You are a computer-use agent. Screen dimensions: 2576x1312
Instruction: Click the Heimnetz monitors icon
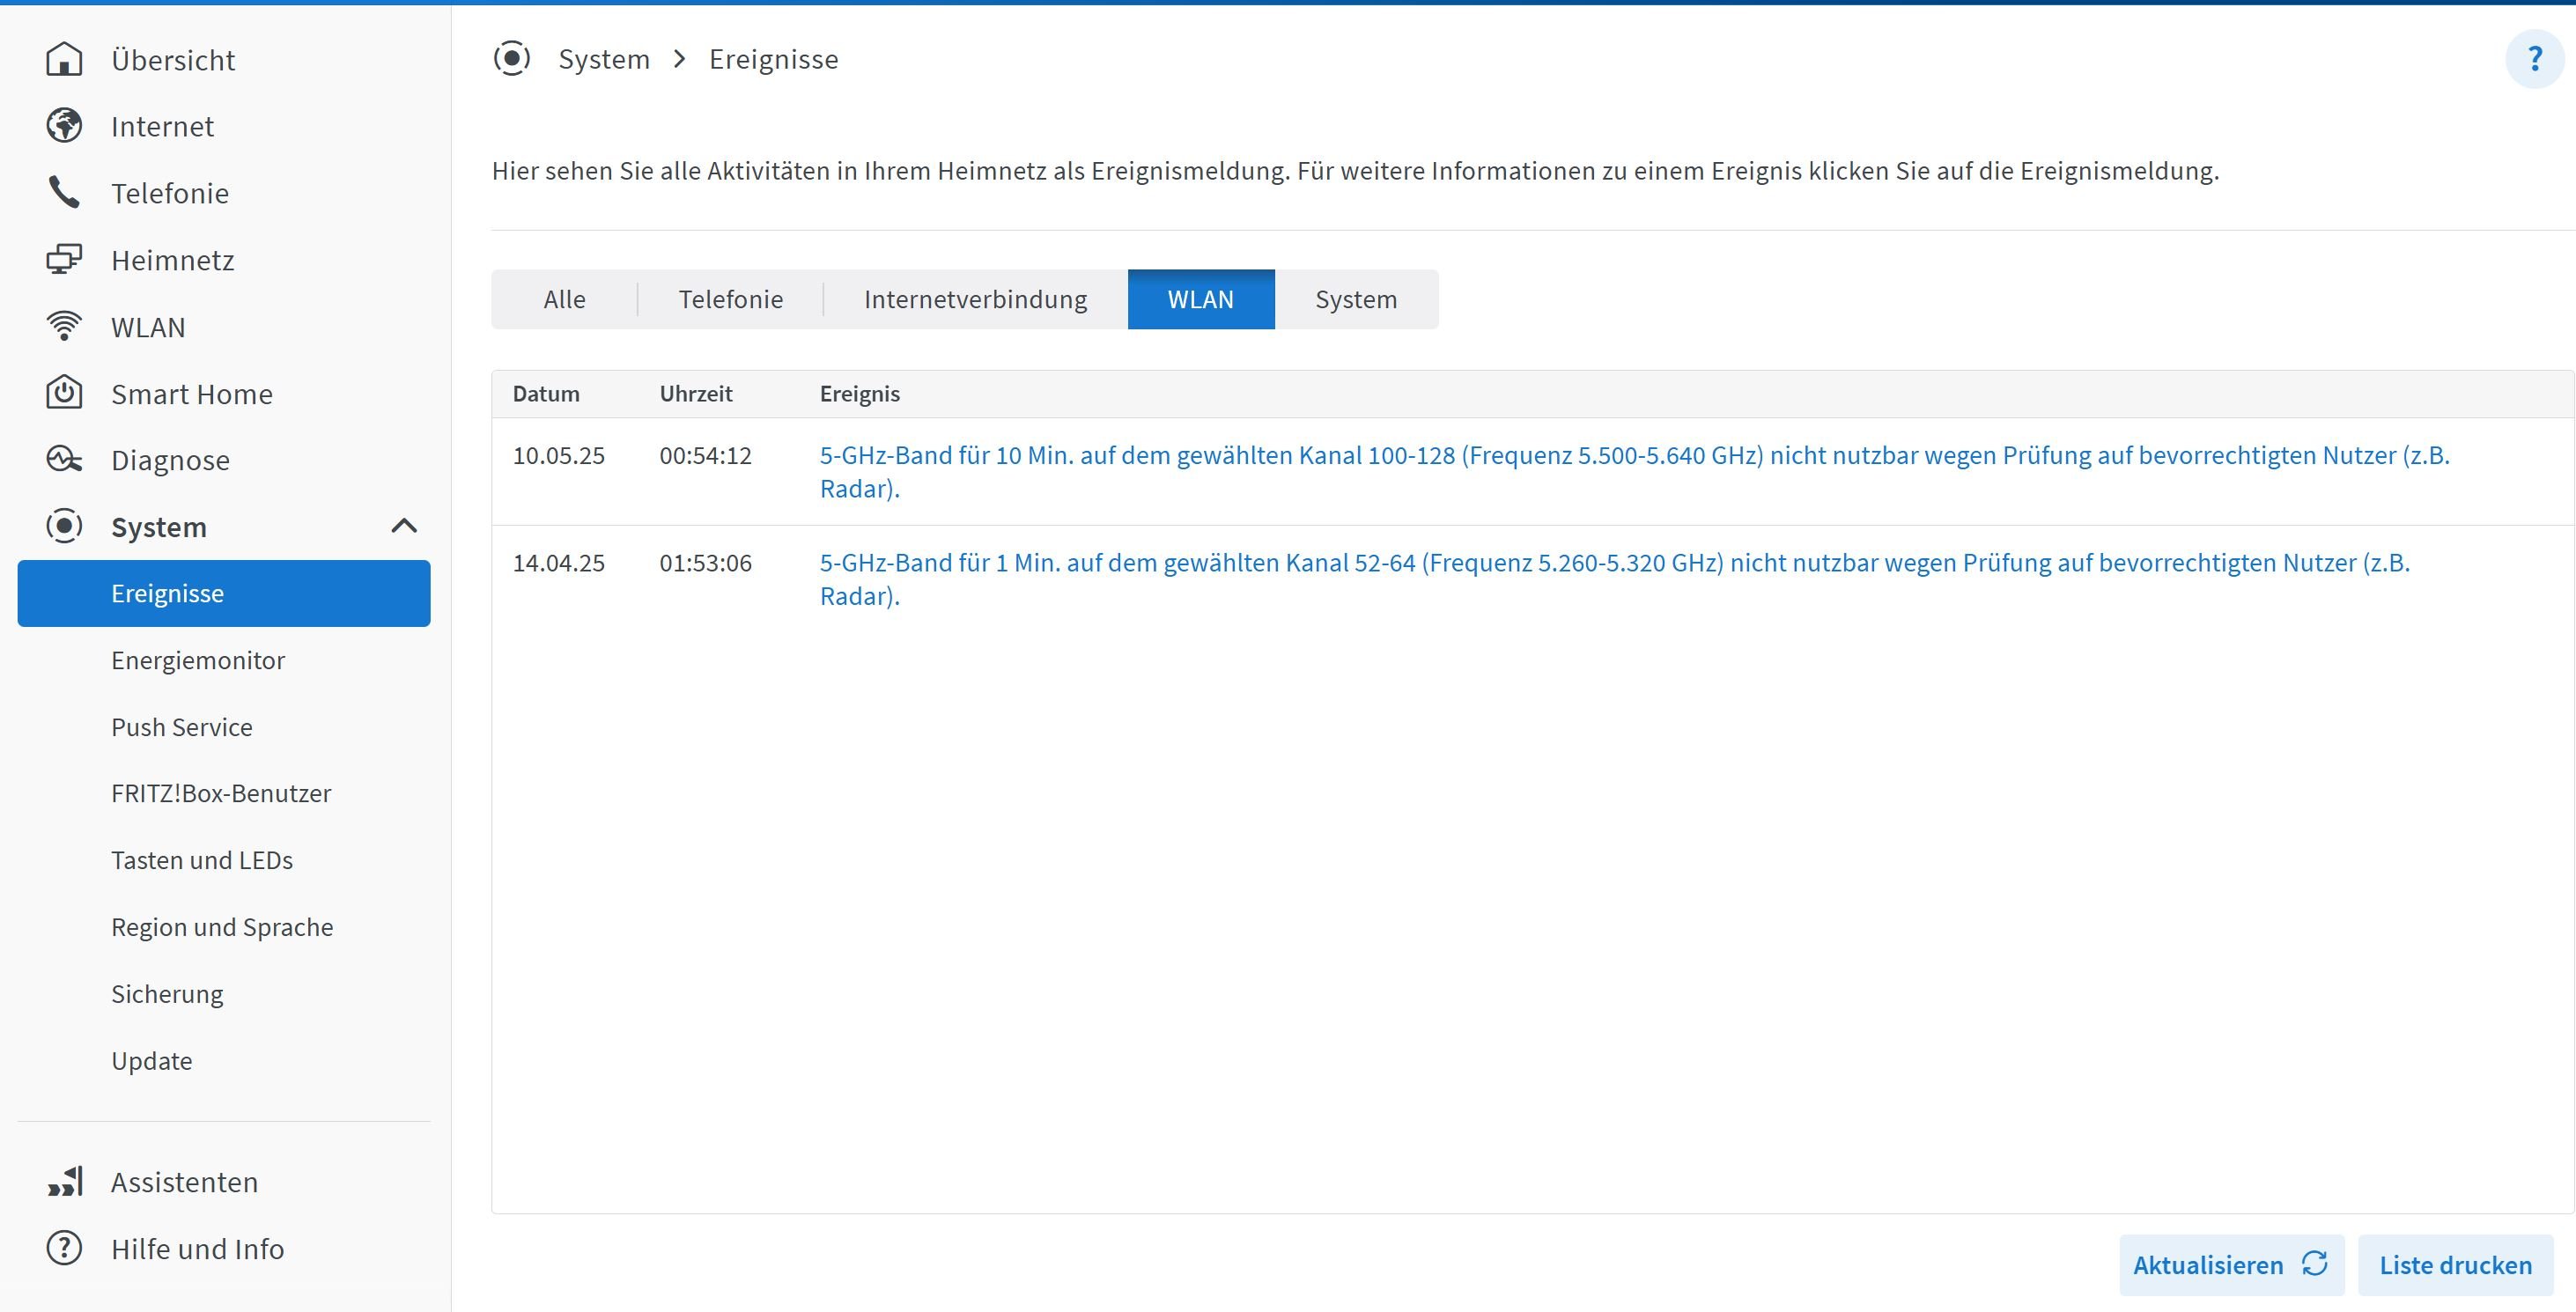tap(64, 260)
